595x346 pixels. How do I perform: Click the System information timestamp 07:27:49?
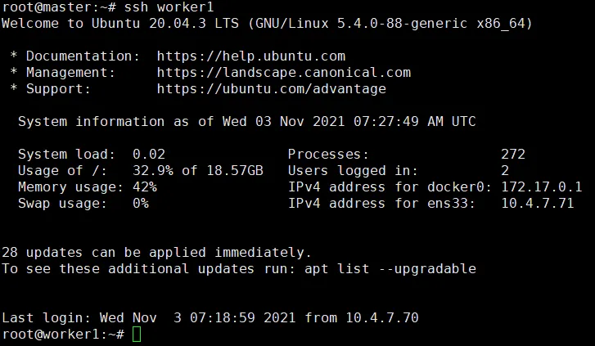tap(386, 122)
